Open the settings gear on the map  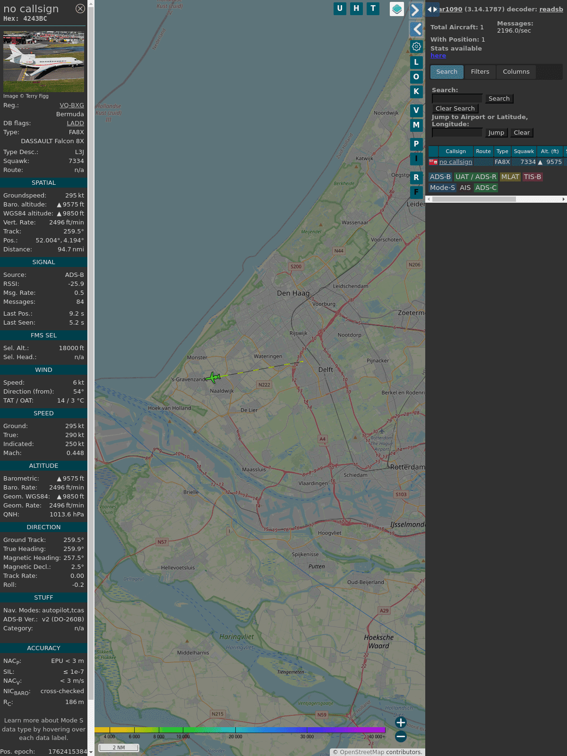pos(416,46)
